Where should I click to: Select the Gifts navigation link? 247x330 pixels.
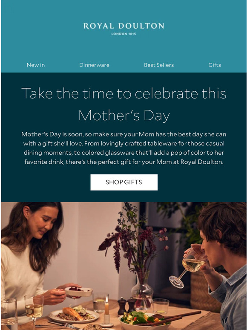[x=215, y=65]
